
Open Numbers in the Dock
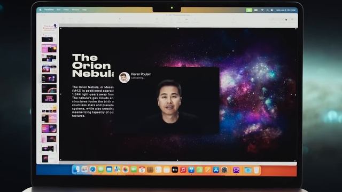(x=199, y=170)
